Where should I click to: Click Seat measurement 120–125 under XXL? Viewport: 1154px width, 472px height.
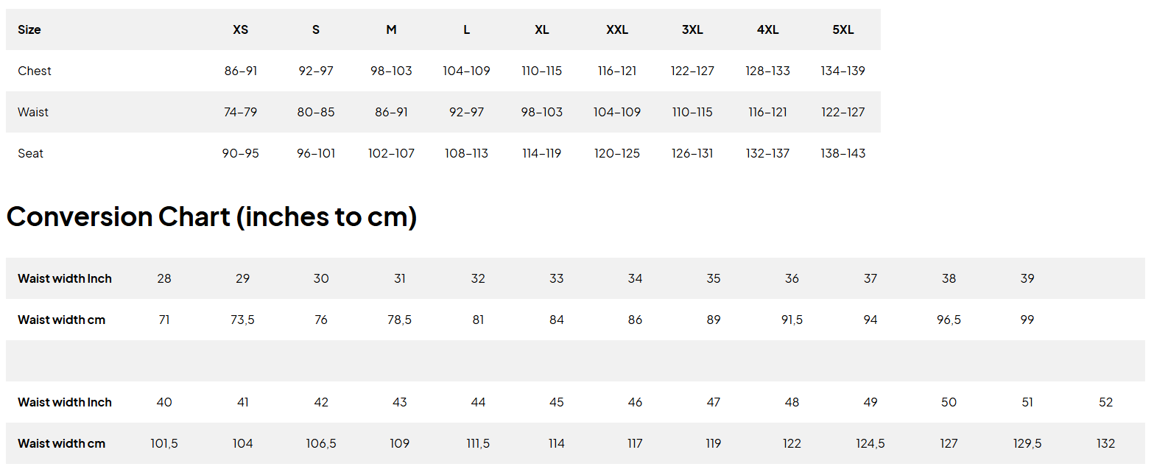point(617,154)
